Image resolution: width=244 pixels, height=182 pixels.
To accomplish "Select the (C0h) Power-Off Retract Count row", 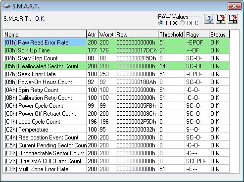I will tap(116, 114).
